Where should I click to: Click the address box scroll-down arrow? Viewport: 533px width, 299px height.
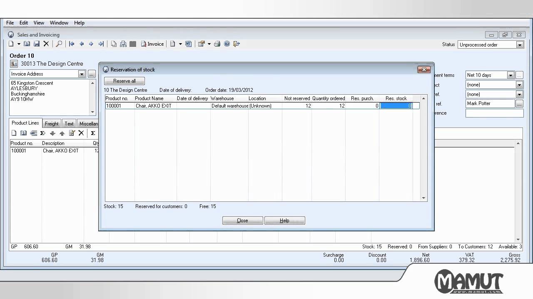click(92, 112)
